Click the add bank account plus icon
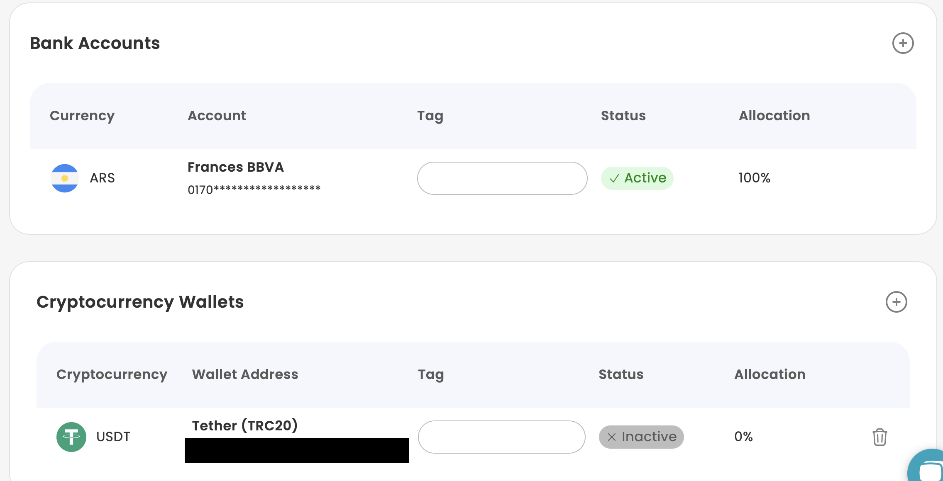The height and width of the screenshot is (481, 943). tap(903, 43)
